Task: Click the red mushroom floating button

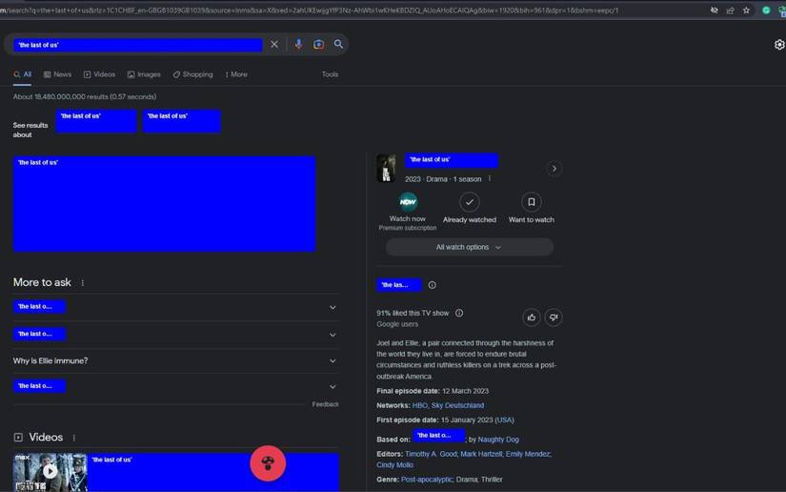Action: [268, 462]
